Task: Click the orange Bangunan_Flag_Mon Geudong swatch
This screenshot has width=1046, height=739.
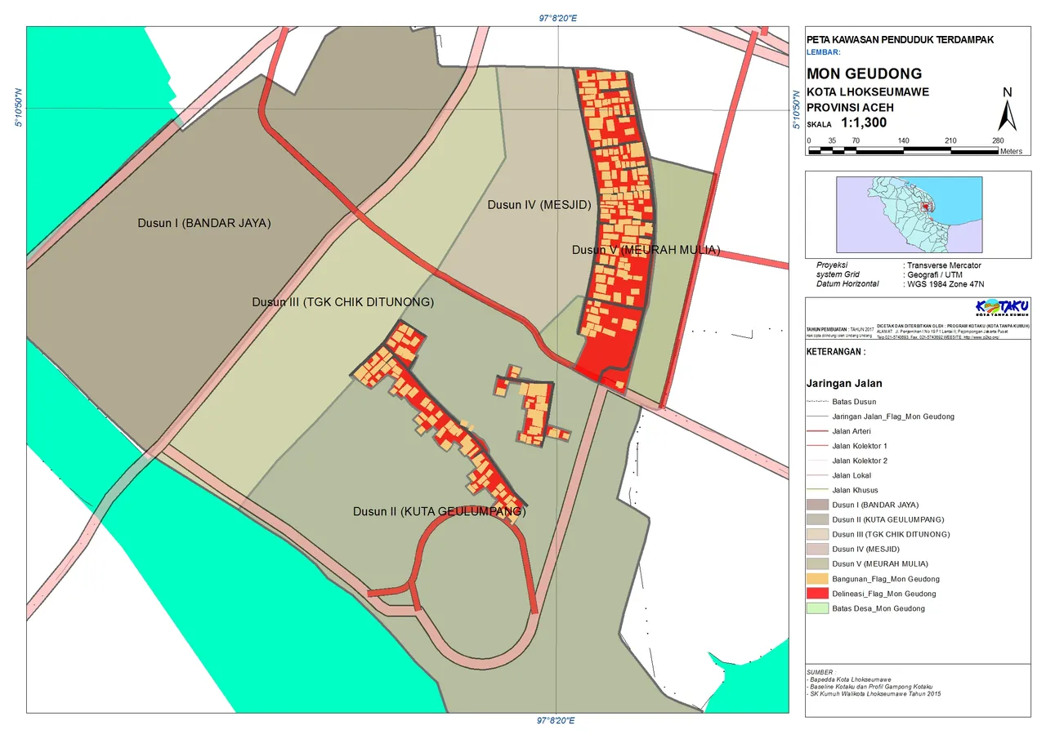Action: point(818,579)
